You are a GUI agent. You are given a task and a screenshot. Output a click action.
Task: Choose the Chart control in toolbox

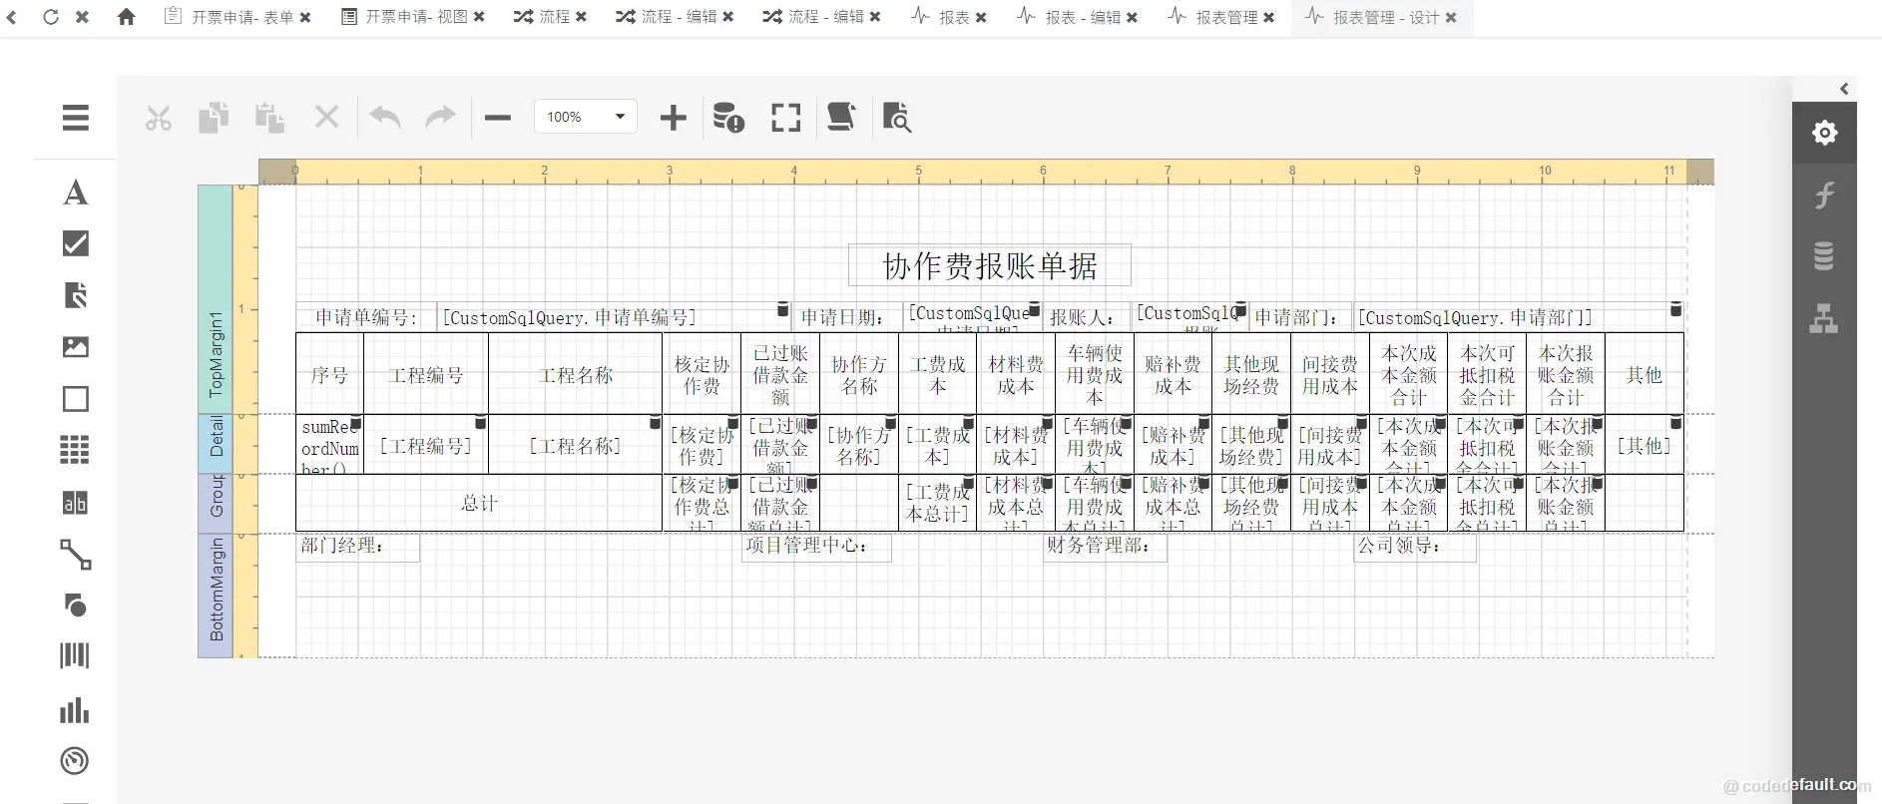[x=75, y=710]
